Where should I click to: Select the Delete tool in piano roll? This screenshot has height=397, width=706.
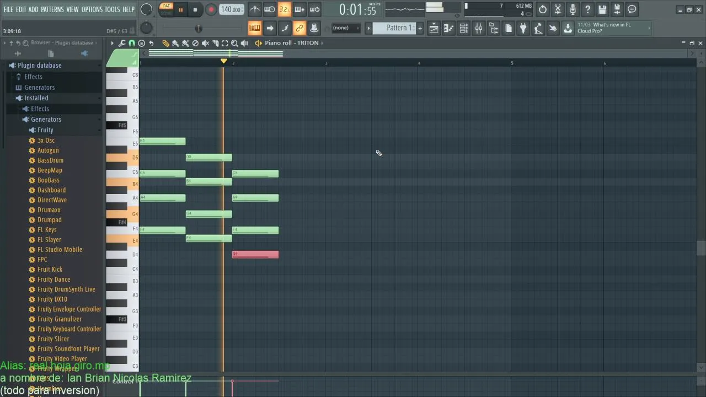[x=195, y=43]
